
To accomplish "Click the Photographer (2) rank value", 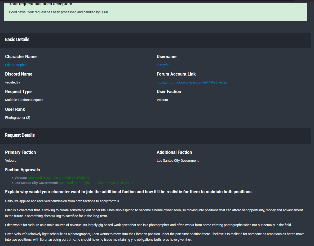I will [18, 118].
